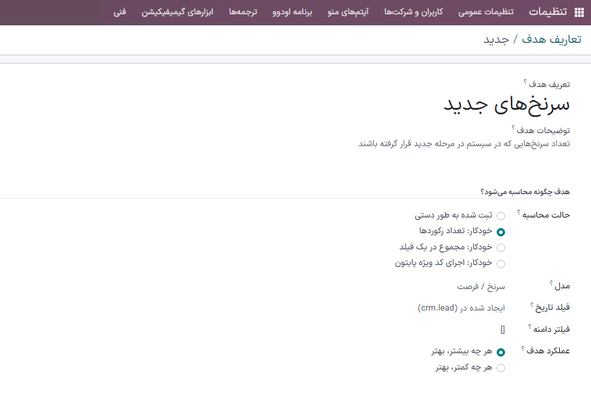Open the مدل dropdown showing سرنخ / فرصت
Image resolution: width=591 pixels, height=393 pixels.
tap(481, 286)
